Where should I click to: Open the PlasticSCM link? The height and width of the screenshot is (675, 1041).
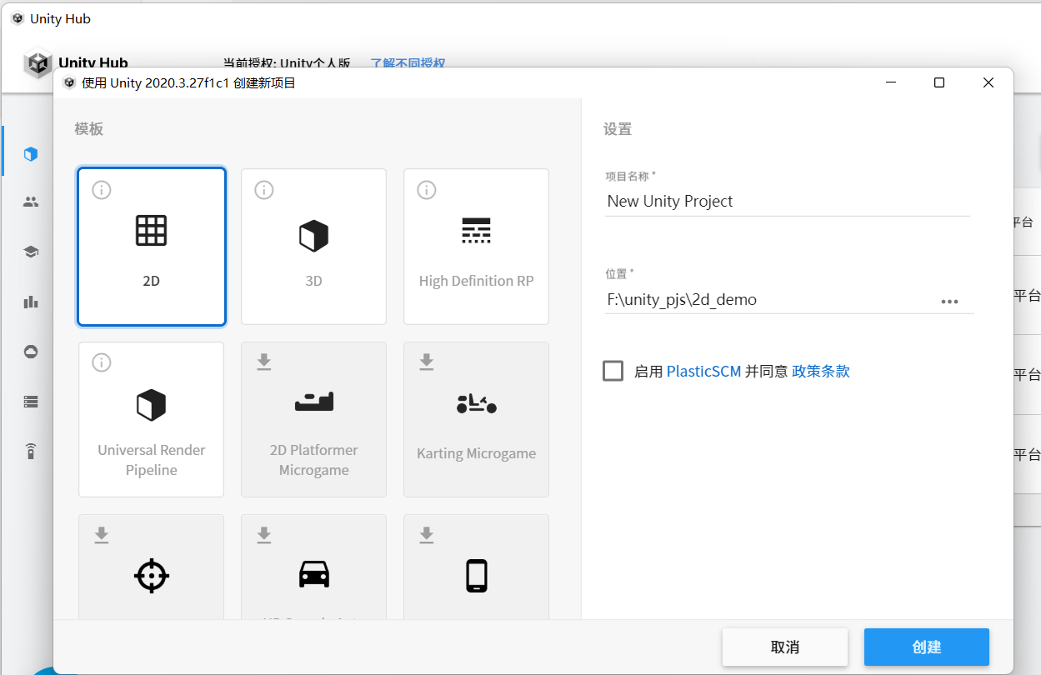703,372
